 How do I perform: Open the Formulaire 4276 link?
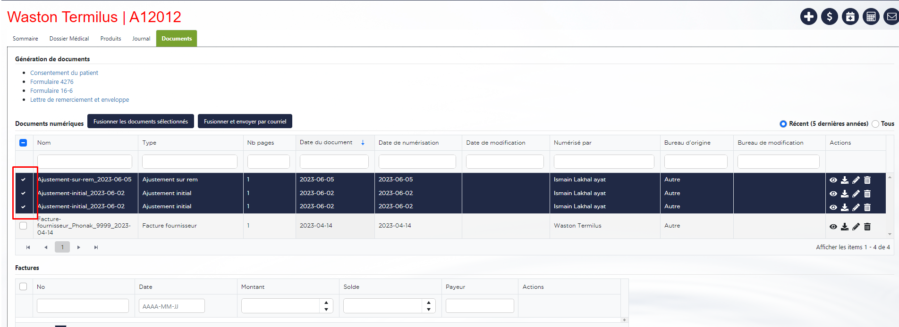pos(52,82)
